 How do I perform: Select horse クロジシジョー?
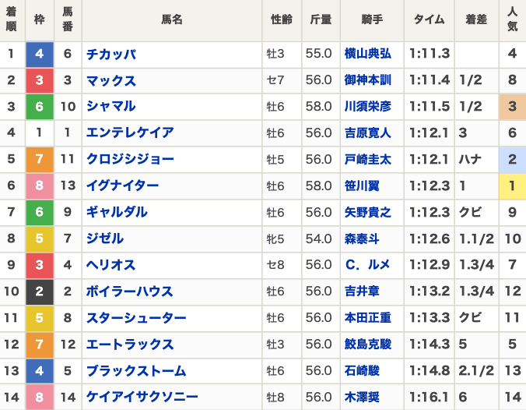click(130, 160)
